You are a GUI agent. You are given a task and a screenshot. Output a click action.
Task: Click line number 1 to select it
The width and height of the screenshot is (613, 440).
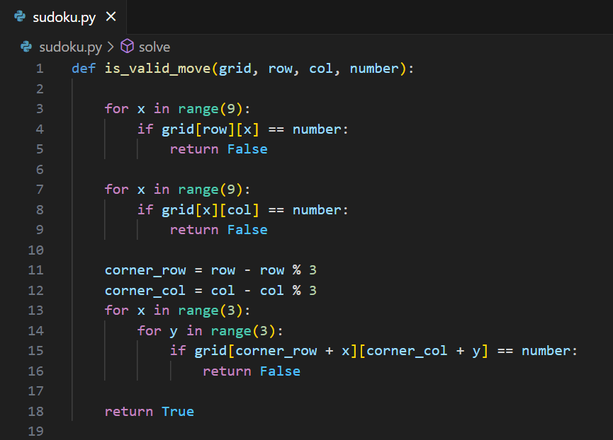pos(40,68)
